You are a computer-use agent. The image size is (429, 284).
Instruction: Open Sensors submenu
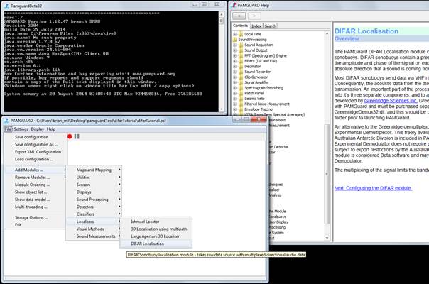[x=94, y=185]
